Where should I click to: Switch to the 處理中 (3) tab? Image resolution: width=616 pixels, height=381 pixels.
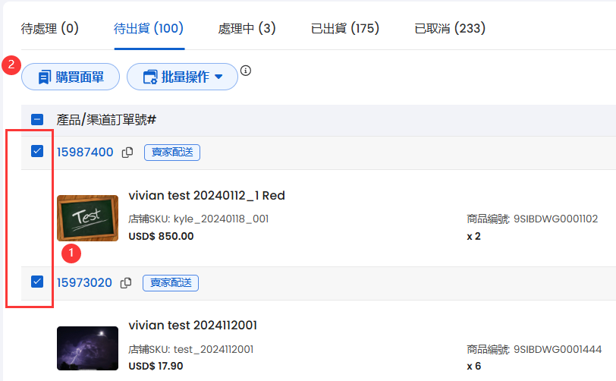pos(247,29)
